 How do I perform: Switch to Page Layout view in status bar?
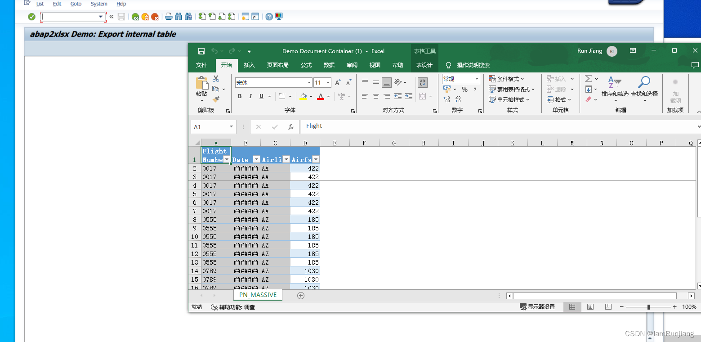coord(590,307)
